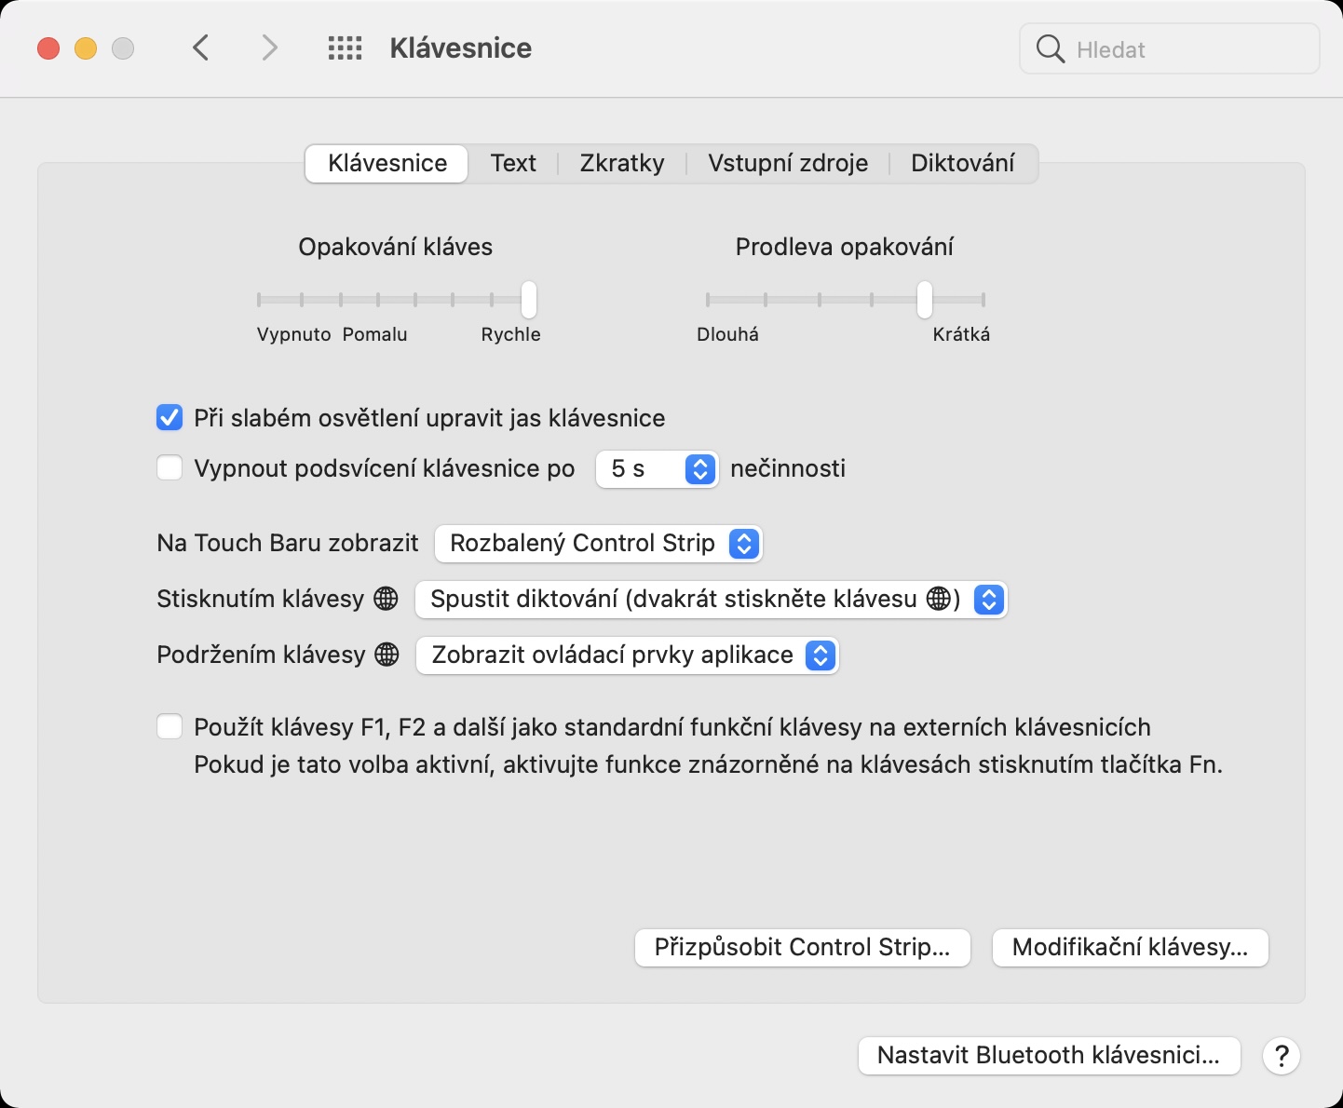Image resolution: width=1343 pixels, height=1108 pixels.
Task: Click the yellow minimize window button
Action: (x=86, y=48)
